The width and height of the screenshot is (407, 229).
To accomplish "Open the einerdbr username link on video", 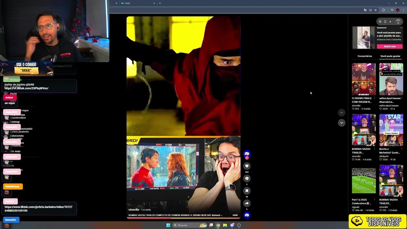I will 134,210.
